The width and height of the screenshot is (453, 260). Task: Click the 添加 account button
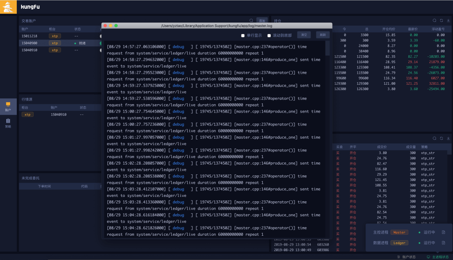[262, 20]
